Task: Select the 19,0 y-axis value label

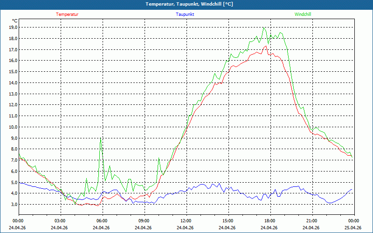Action: [x=13, y=27]
